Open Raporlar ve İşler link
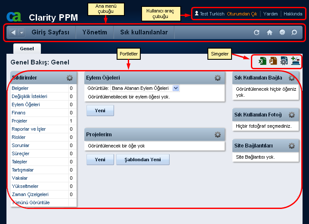 pyautogui.click(x=28, y=129)
